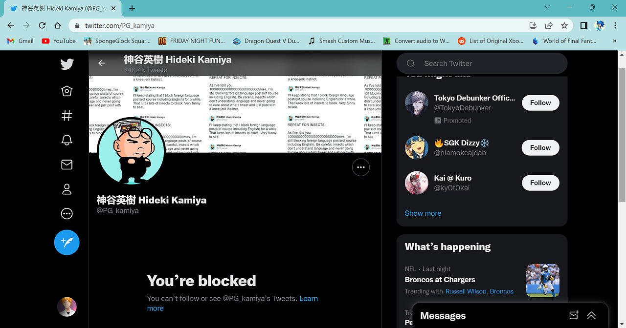The height and width of the screenshot is (328, 626).
Task: Follow Tokyo Debunker Official
Action: click(540, 102)
